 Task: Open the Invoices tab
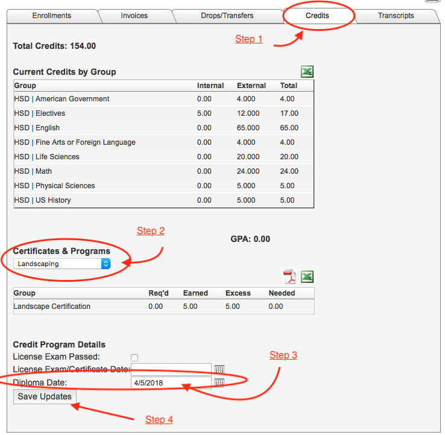click(134, 16)
